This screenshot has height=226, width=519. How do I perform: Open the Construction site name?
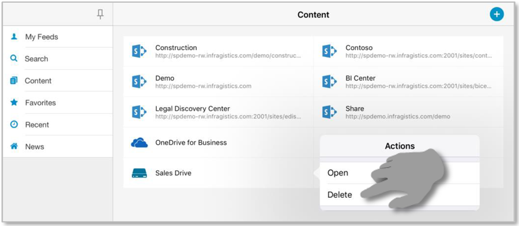pos(176,48)
